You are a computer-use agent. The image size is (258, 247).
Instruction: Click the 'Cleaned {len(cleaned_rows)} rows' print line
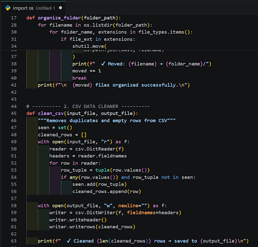pos(143,241)
